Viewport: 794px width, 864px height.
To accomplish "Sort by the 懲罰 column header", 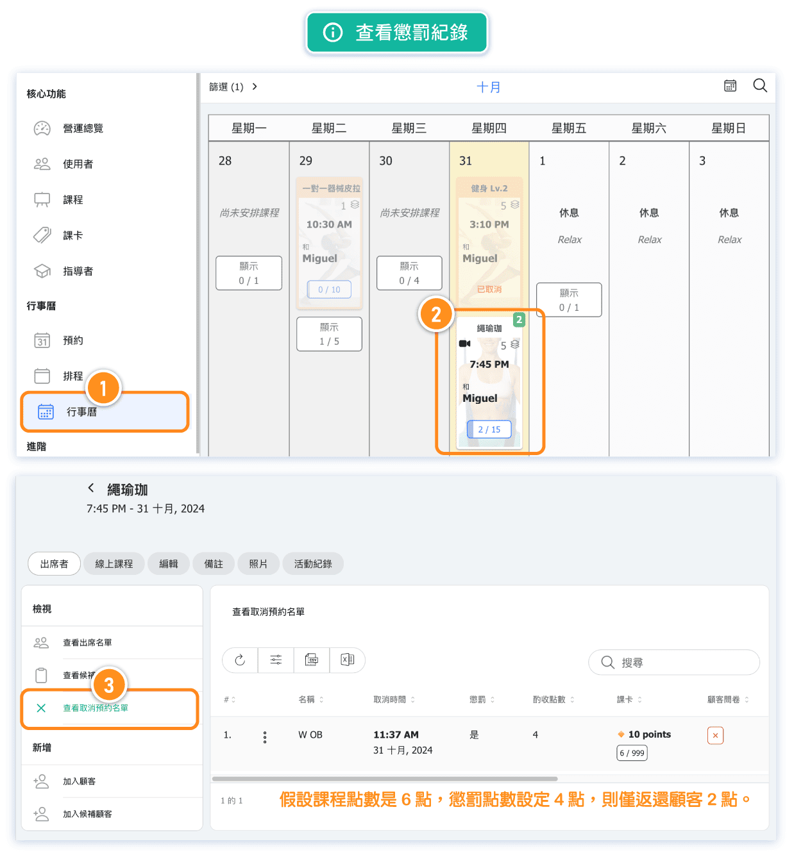I will click(x=482, y=699).
